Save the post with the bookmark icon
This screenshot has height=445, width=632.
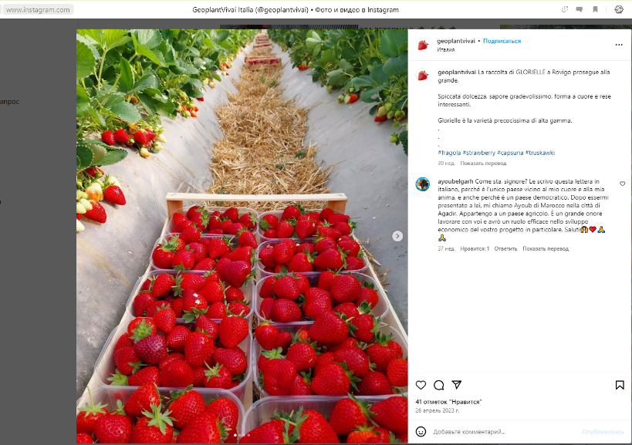pos(620,385)
